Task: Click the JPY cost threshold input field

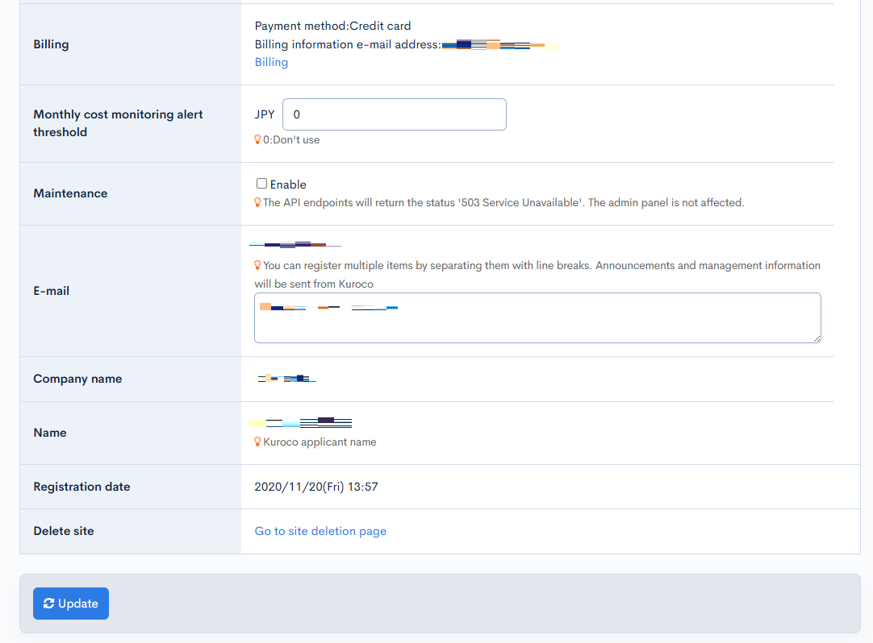Action: (394, 114)
